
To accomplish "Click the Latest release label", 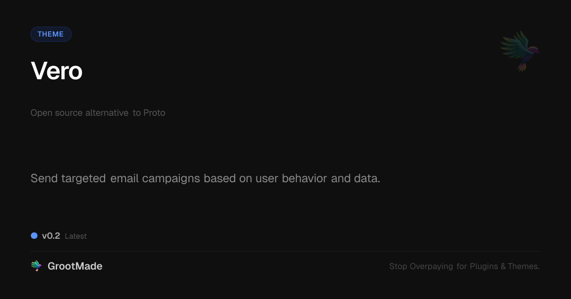I will 76,236.
